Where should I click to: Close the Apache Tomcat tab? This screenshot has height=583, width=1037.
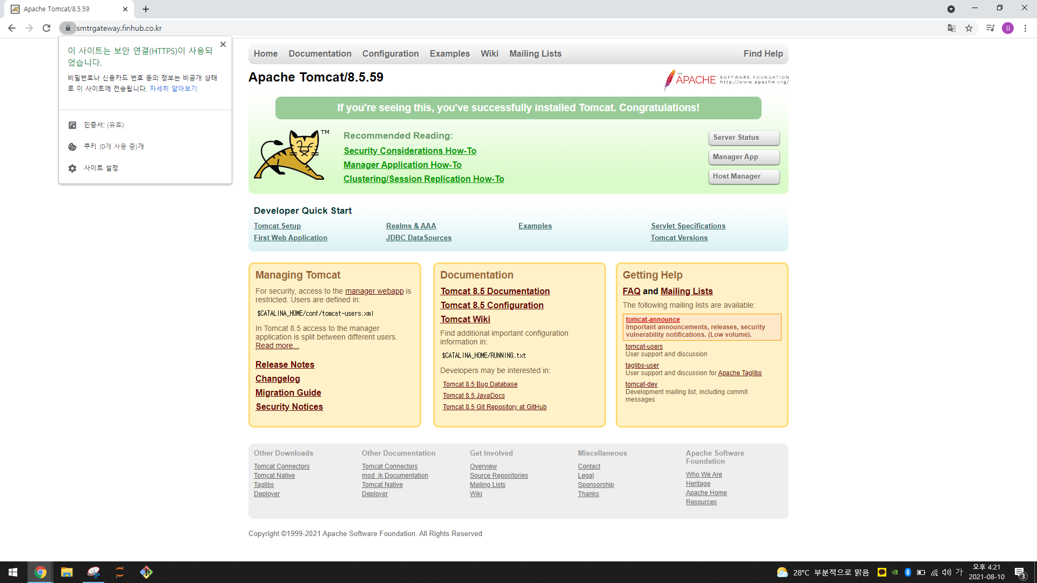coord(125,9)
